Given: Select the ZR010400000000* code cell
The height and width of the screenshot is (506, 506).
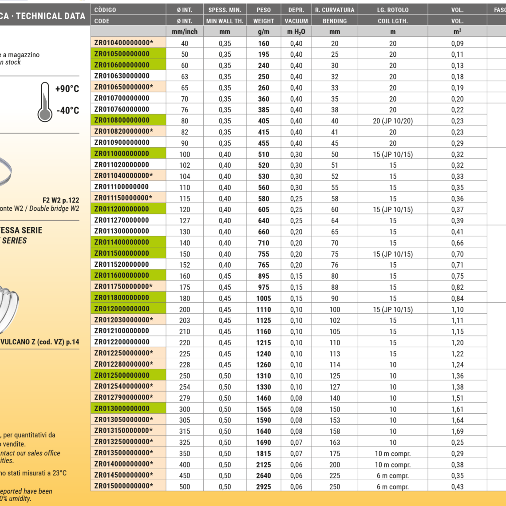Looking at the screenshot, I should 128,43.
